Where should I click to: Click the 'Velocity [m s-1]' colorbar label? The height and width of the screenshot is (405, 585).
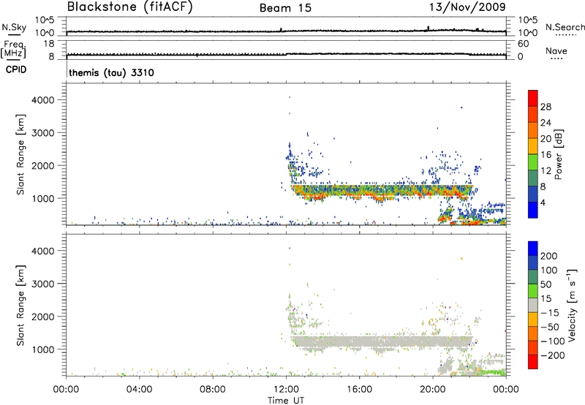(572, 305)
